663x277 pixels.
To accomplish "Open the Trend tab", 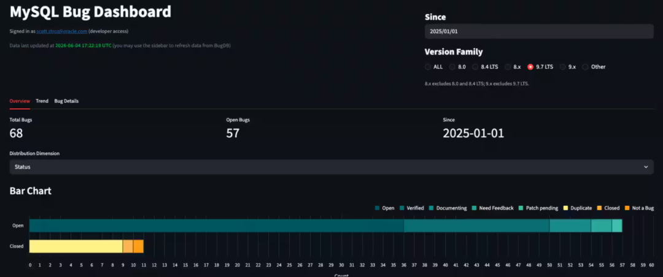I will coord(42,101).
